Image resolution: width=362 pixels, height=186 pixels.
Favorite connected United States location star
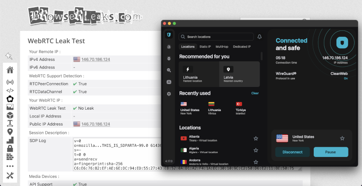click(342, 138)
